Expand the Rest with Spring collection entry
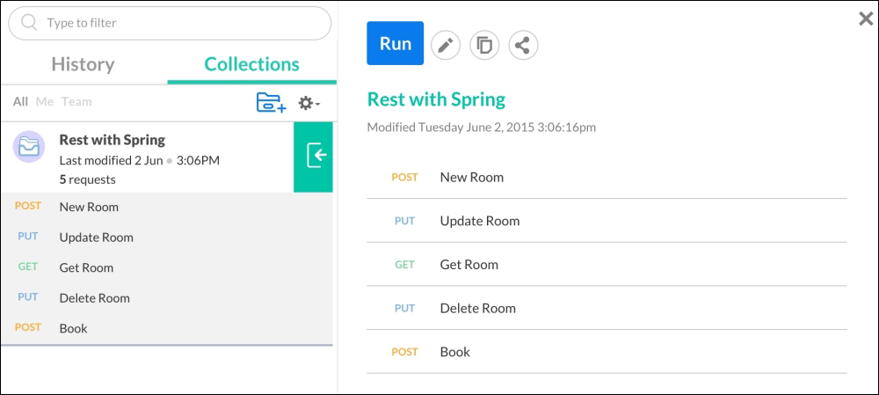 tap(147, 157)
